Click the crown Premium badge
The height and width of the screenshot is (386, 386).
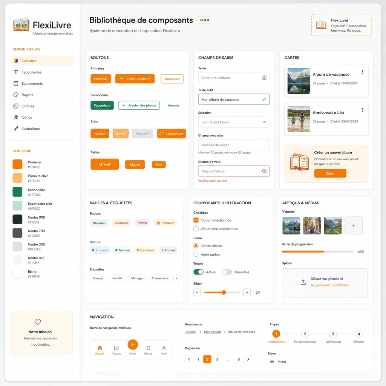pos(165,223)
